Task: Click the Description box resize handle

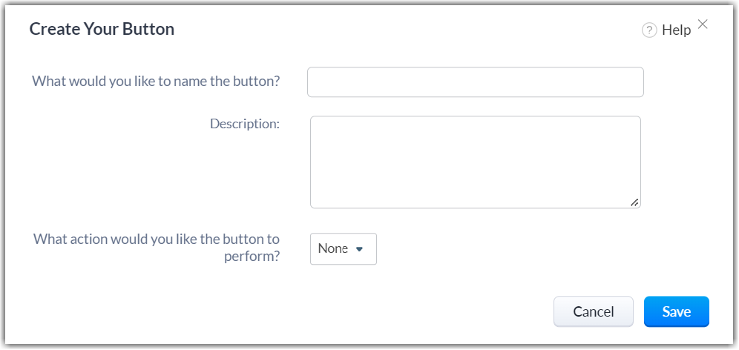Action: (634, 202)
